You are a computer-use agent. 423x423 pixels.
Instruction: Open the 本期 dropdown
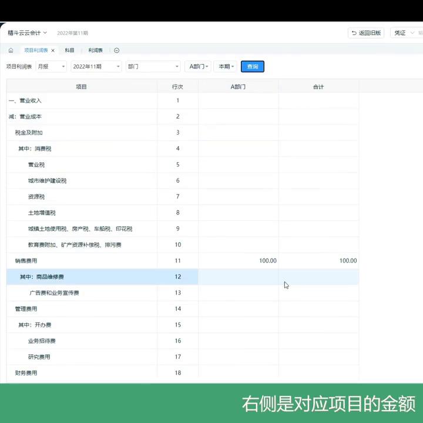click(226, 66)
